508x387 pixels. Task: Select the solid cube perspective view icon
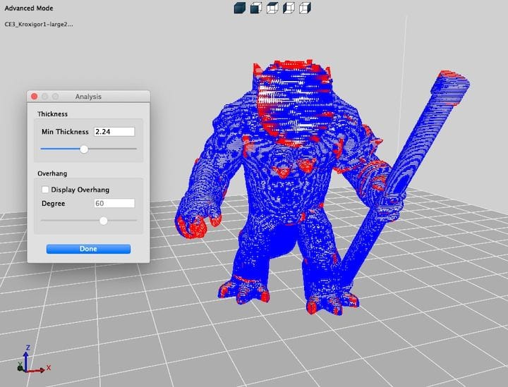[x=238, y=8]
